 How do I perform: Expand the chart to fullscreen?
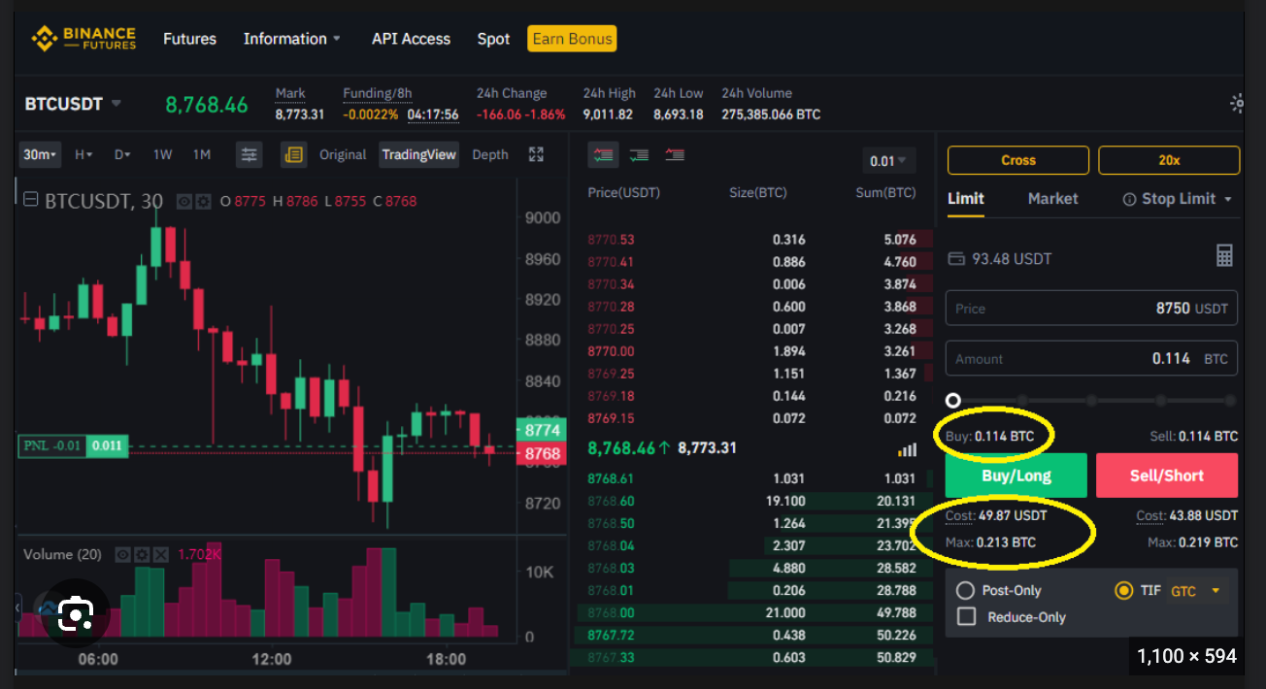click(x=535, y=154)
